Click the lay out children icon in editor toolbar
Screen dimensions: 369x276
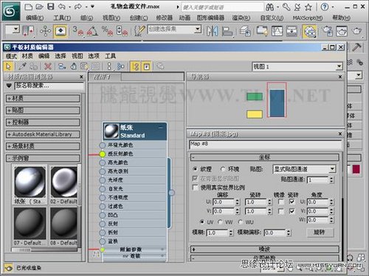pyautogui.click(x=120, y=66)
